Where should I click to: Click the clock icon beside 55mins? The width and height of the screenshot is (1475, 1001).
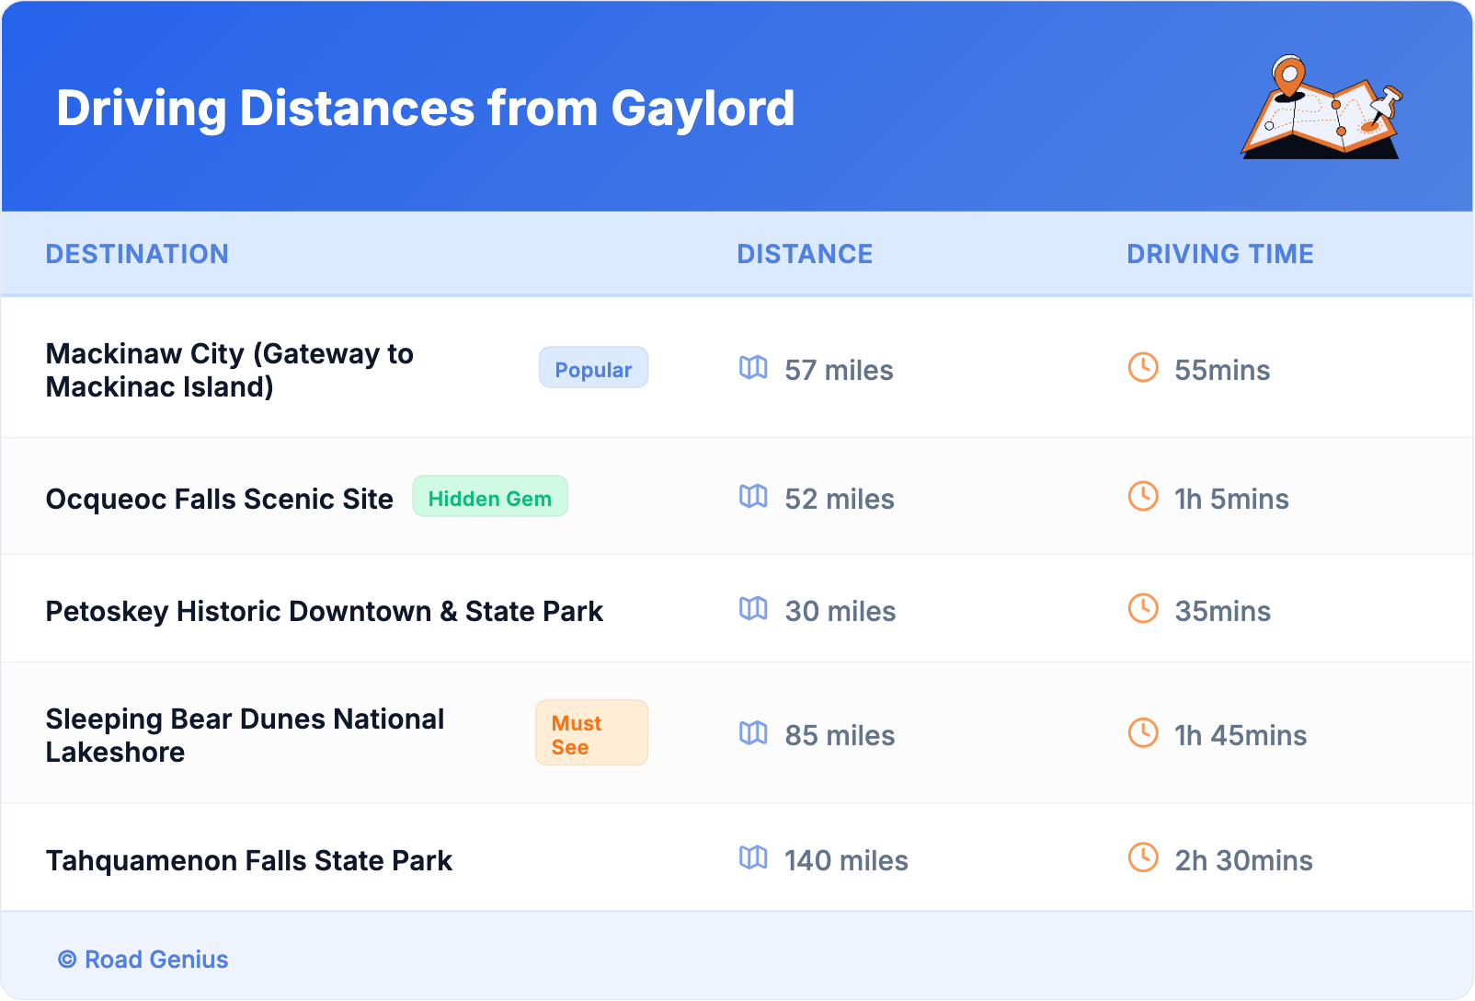click(1143, 368)
